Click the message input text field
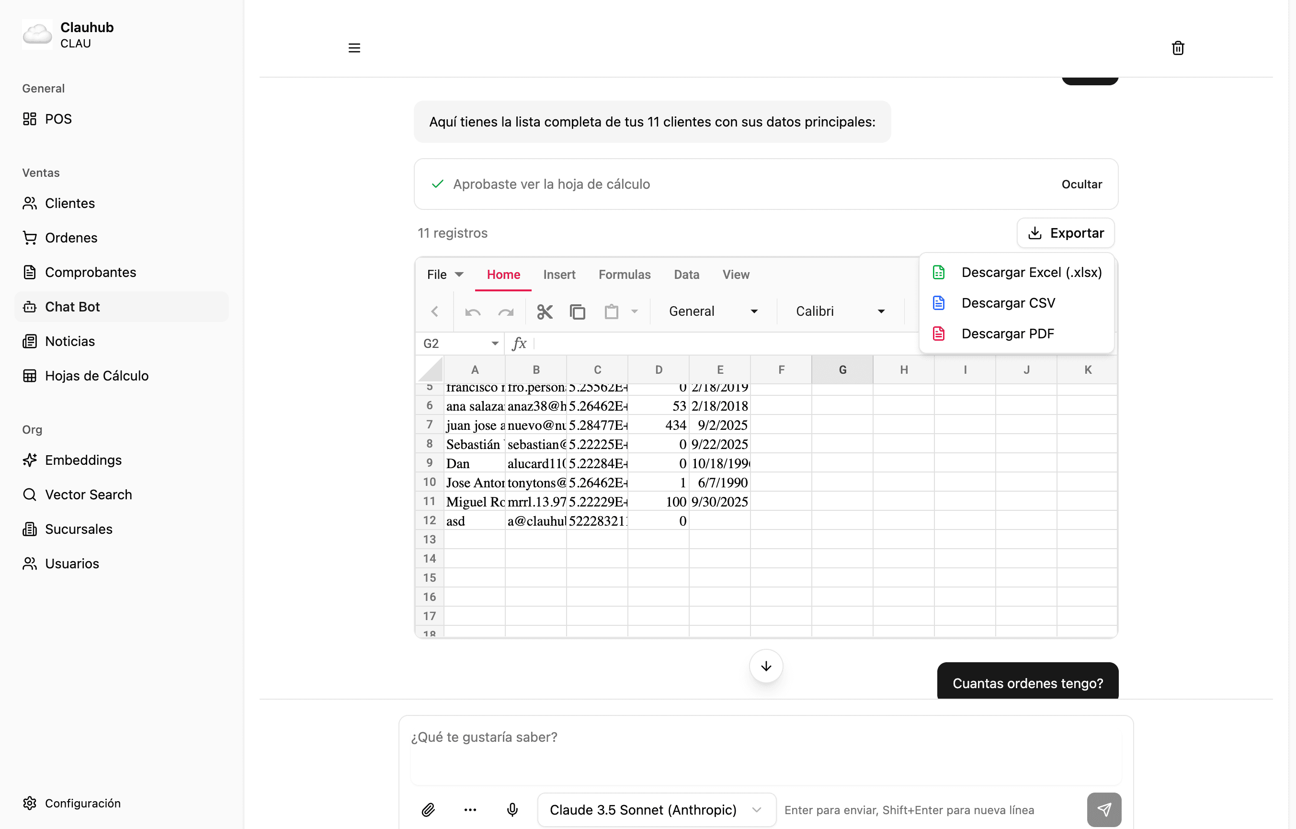The height and width of the screenshot is (829, 1296). (765, 749)
